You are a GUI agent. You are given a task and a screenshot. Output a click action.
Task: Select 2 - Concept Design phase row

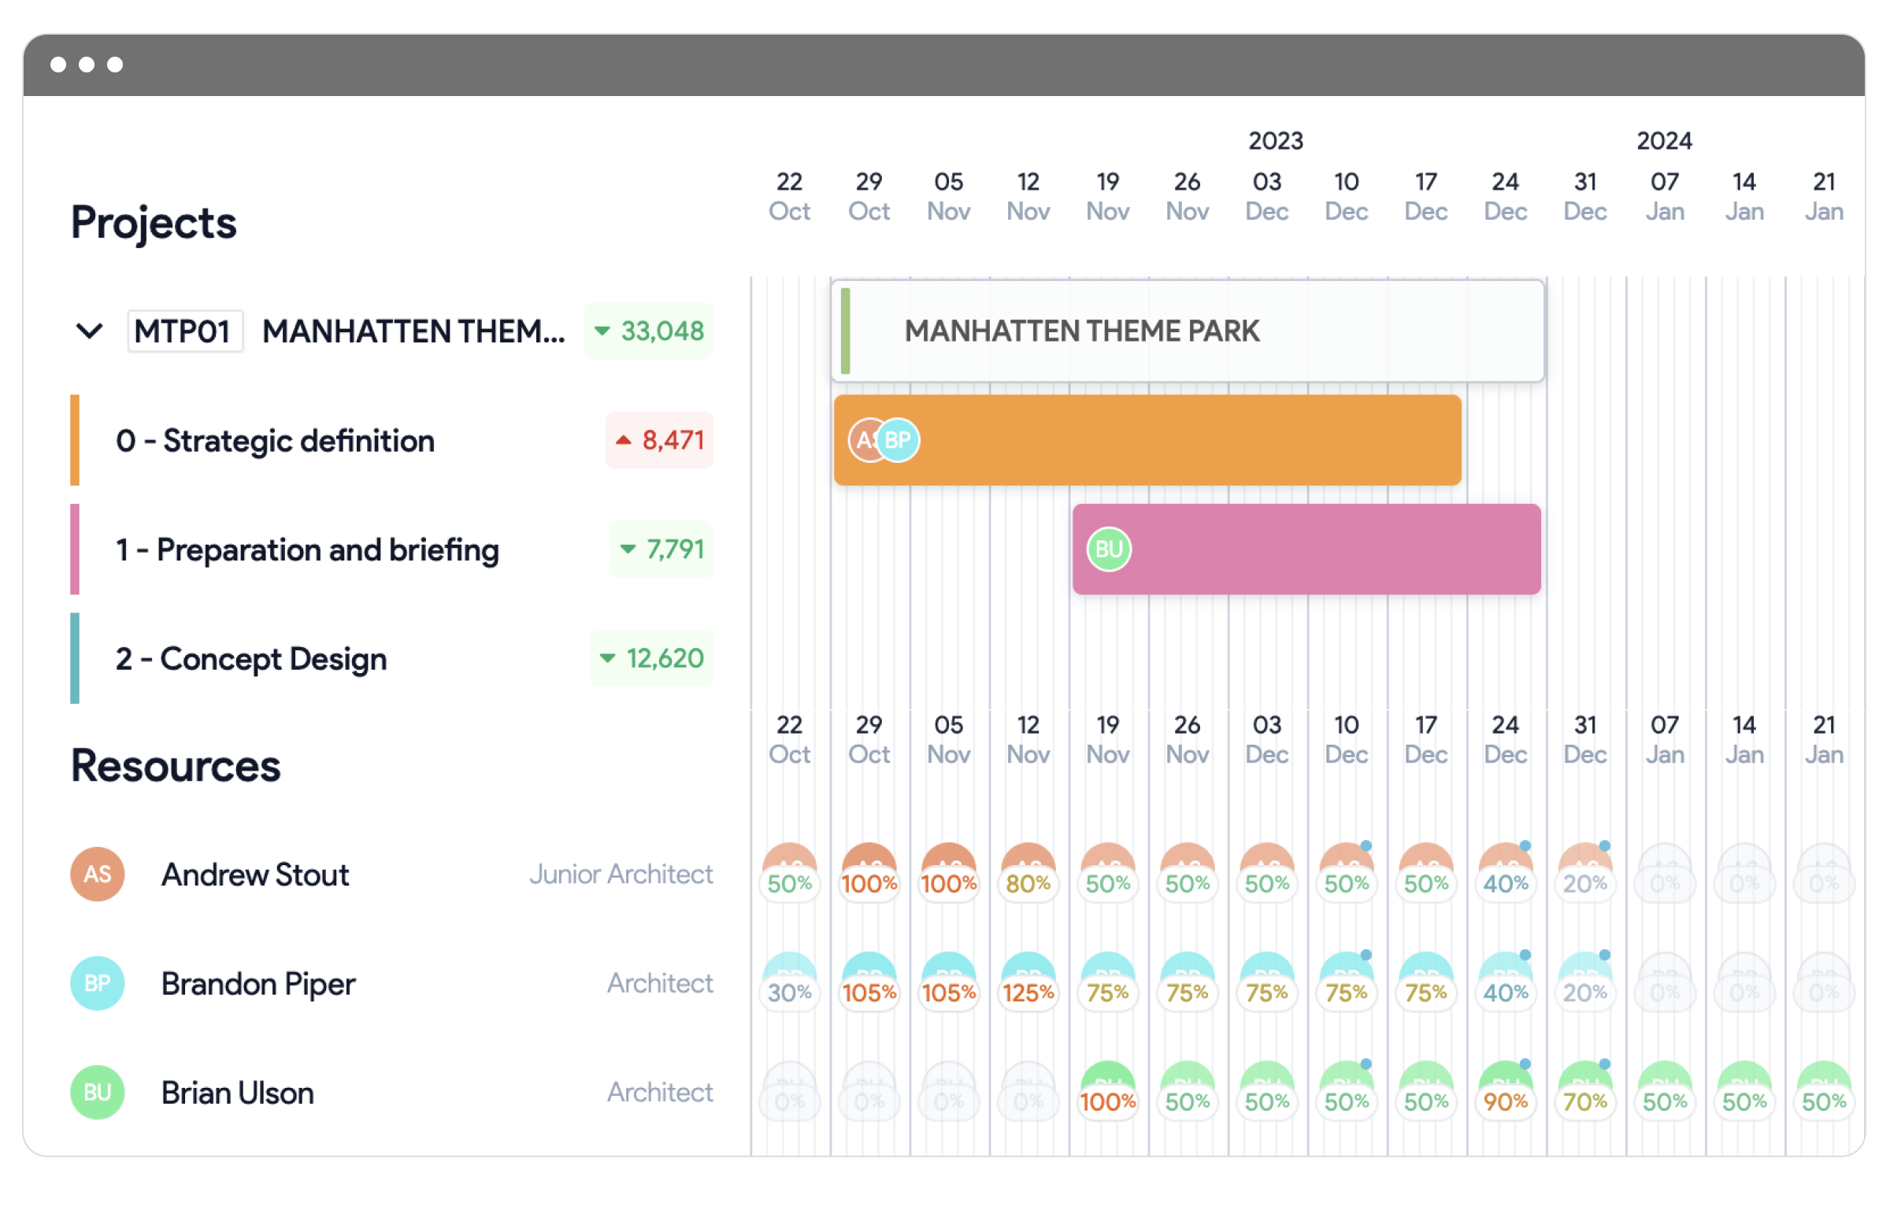251,659
